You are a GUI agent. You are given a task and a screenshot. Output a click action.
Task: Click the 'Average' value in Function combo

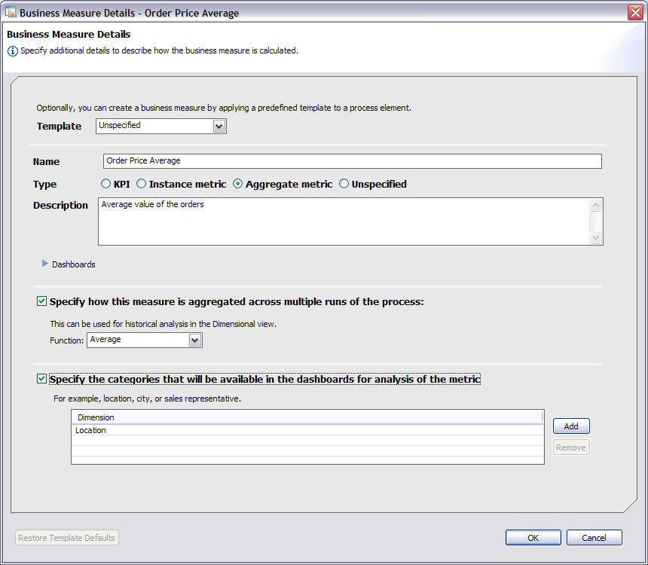(x=105, y=339)
